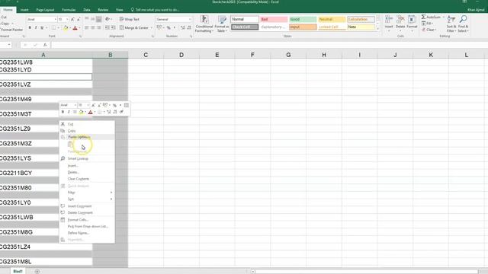Switch to the View ribbon tab
This screenshot has width=488, height=274.
[x=119, y=10]
